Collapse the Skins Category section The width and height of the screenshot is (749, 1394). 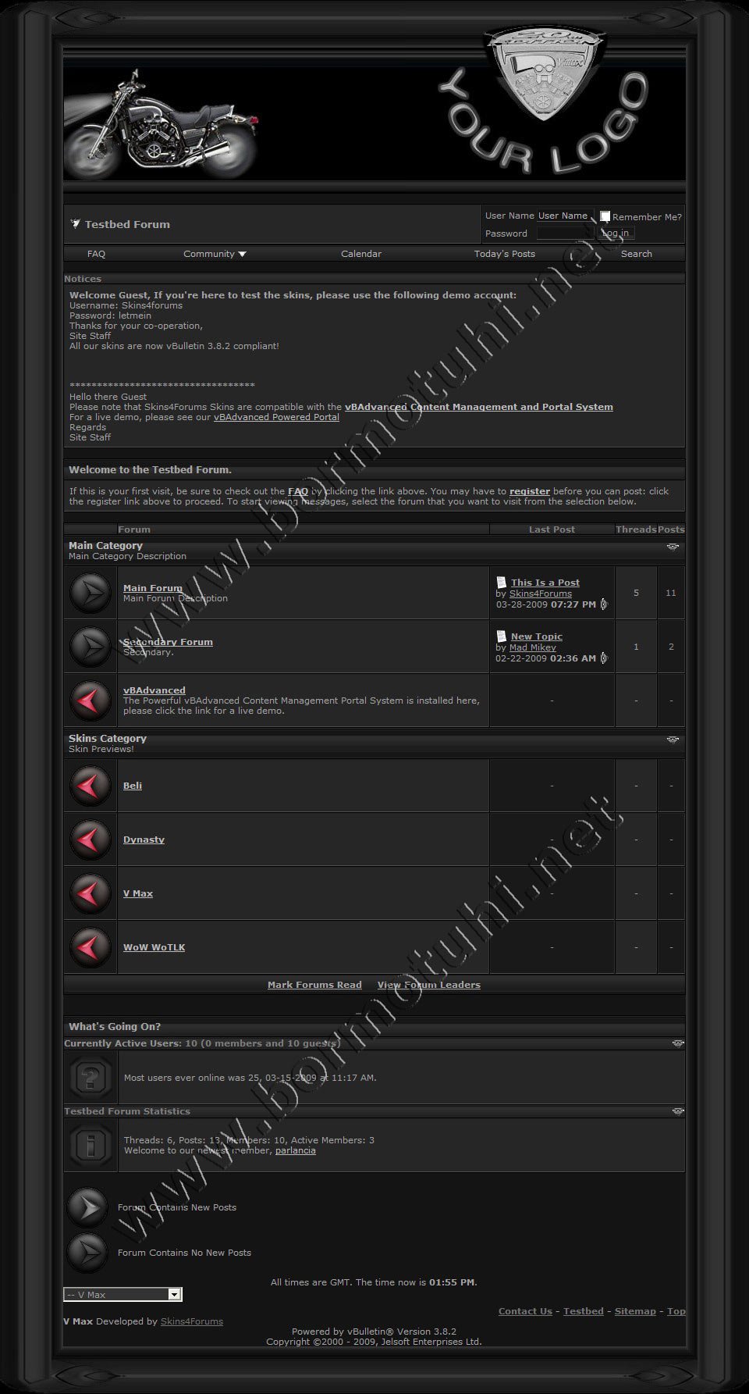(673, 740)
